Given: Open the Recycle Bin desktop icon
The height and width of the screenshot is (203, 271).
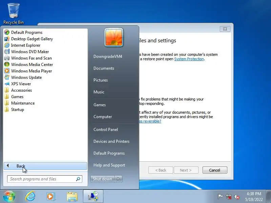Looking at the screenshot, I should [x=14, y=14].
